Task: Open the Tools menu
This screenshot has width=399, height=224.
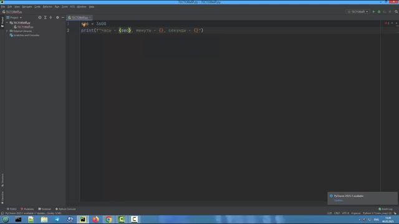Action: (x=65, y=7)
